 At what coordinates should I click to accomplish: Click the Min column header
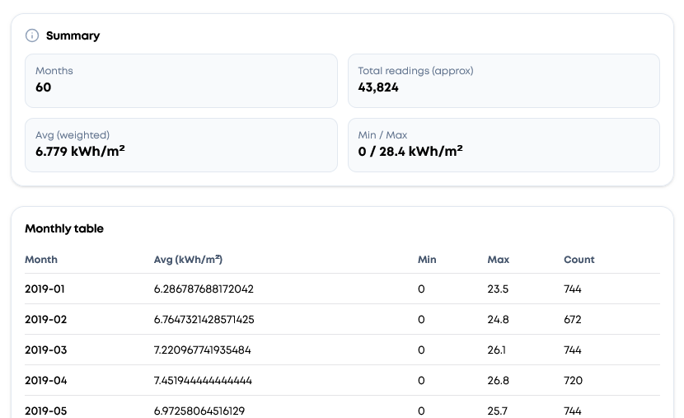tap(427, 260)
